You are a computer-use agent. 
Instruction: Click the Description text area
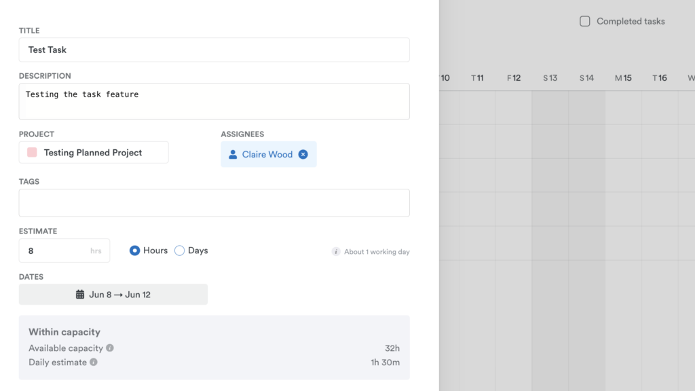tap(214, 102)
